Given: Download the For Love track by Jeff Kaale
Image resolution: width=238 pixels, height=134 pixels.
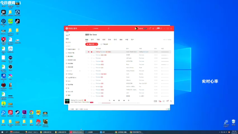Looking at the screenshot, I should 94,58.
